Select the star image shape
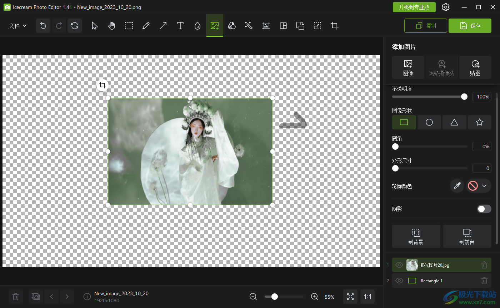The width and height of the screenshot is (500, 308). click(x=480, y=122)
